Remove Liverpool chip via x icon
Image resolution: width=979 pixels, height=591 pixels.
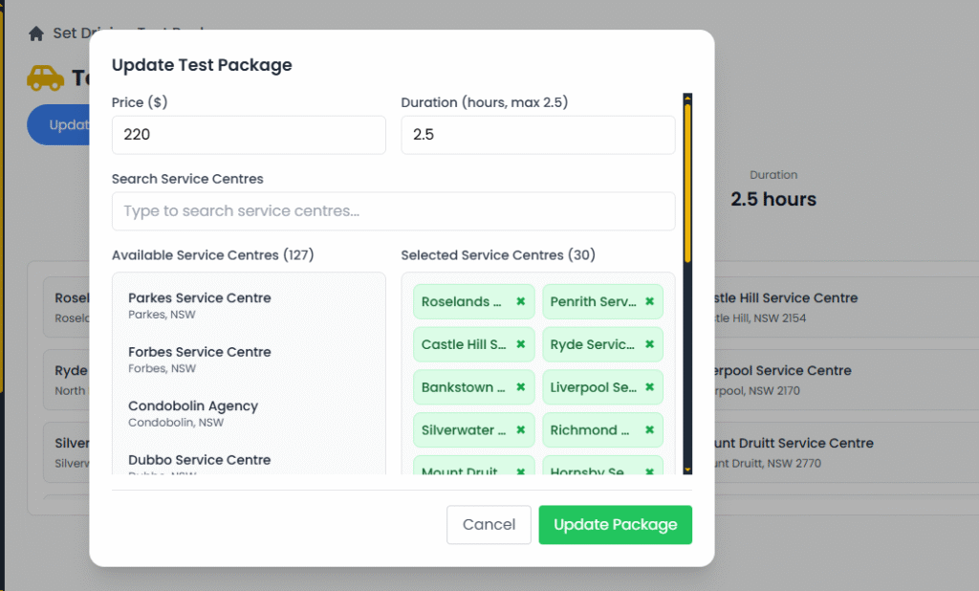coord(649,387)
